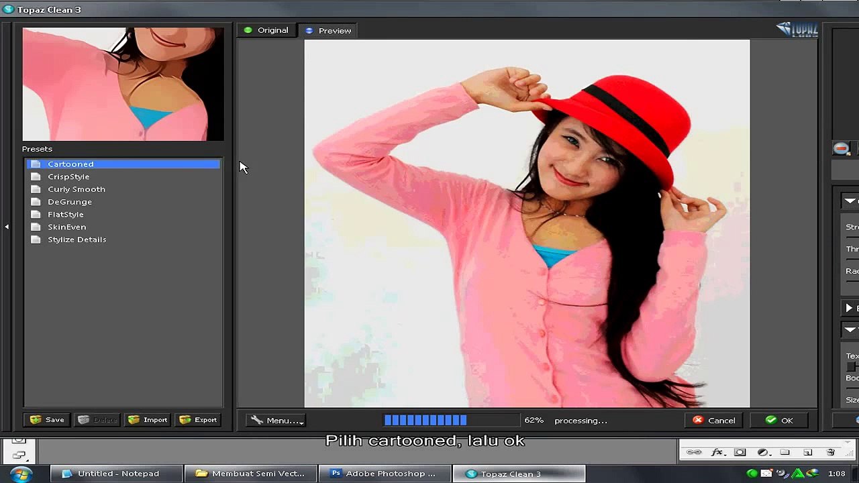This screenshot has height=483, width=859.
Task: Click the link layers icon
Action: 694,452
